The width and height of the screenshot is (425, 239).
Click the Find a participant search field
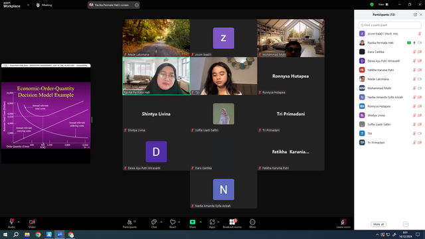(390, 25)
